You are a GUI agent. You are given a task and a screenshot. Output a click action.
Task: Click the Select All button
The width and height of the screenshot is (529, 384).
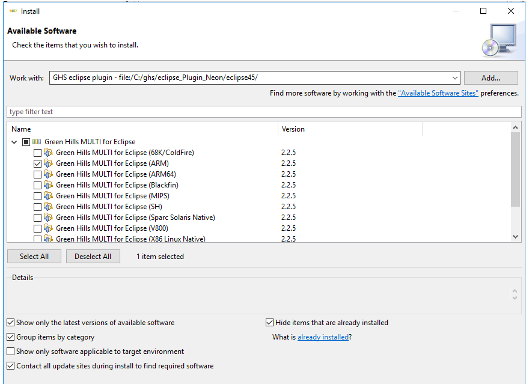pyautogui.click(x=34, y=257)
